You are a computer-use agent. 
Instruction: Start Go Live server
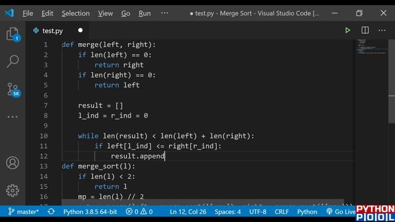pos(341,212)
